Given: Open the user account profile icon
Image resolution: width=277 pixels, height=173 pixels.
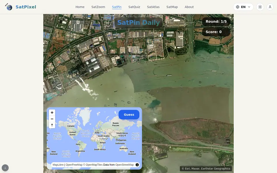Looking at the screenshot, I should 270,7.
